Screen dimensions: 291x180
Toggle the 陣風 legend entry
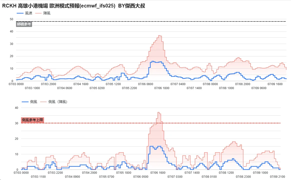click(43, 13)
